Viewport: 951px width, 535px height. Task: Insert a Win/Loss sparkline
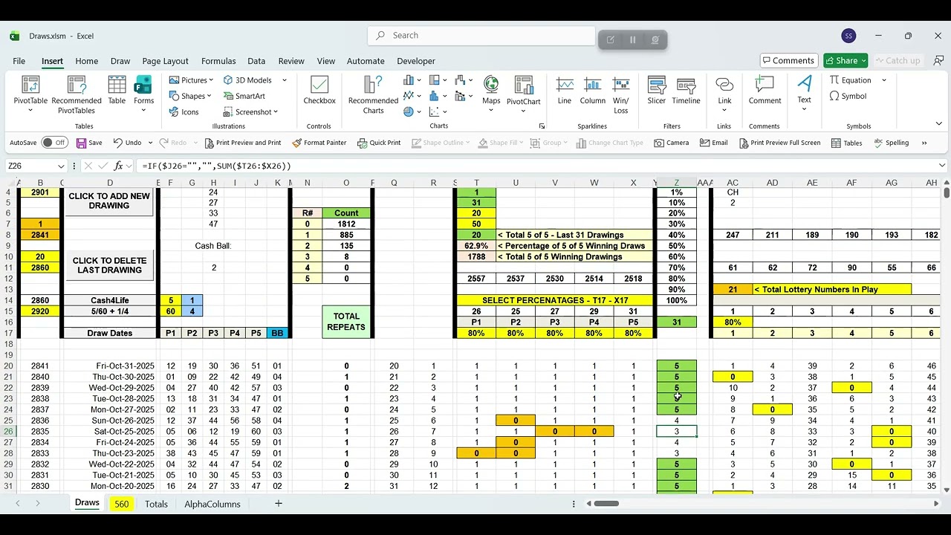(621, 94)
